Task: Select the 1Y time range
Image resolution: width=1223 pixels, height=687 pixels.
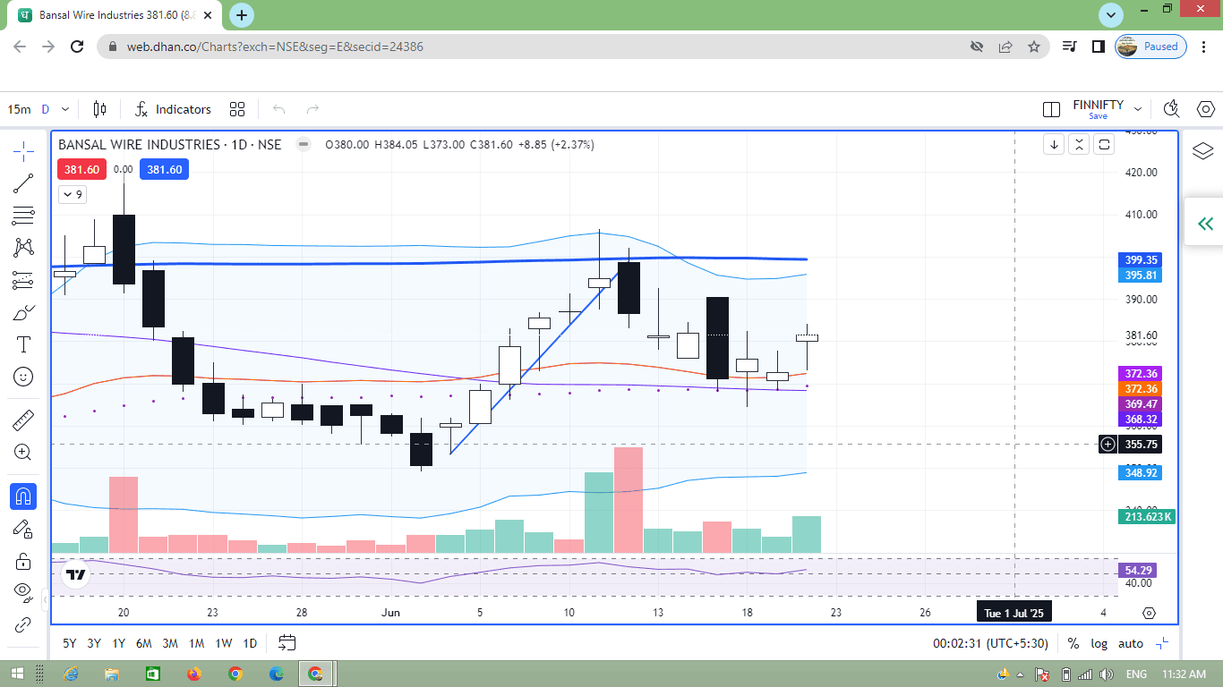Action: 119,643
